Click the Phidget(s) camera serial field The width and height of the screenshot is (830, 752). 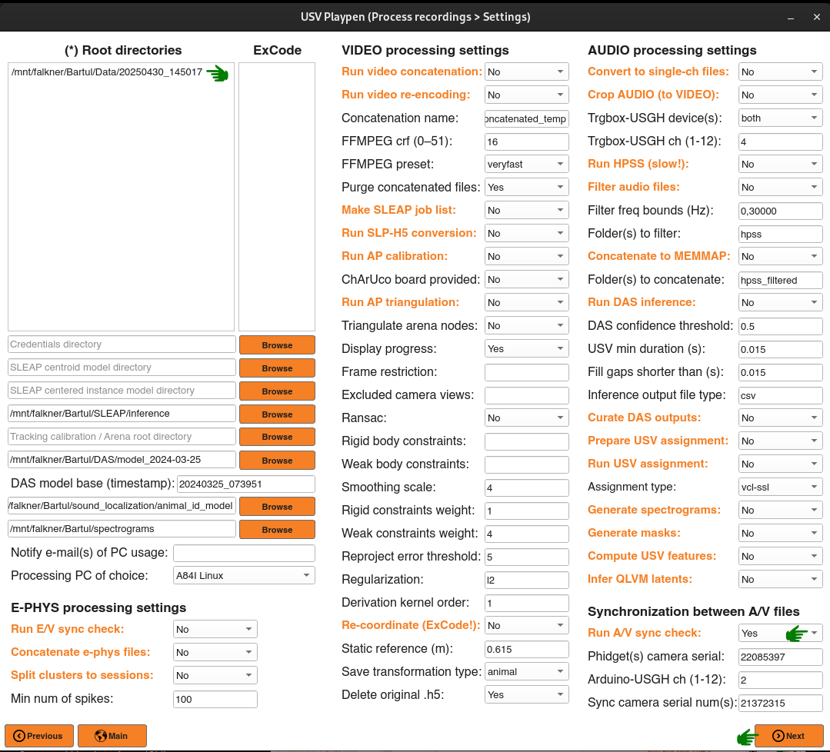780,657
